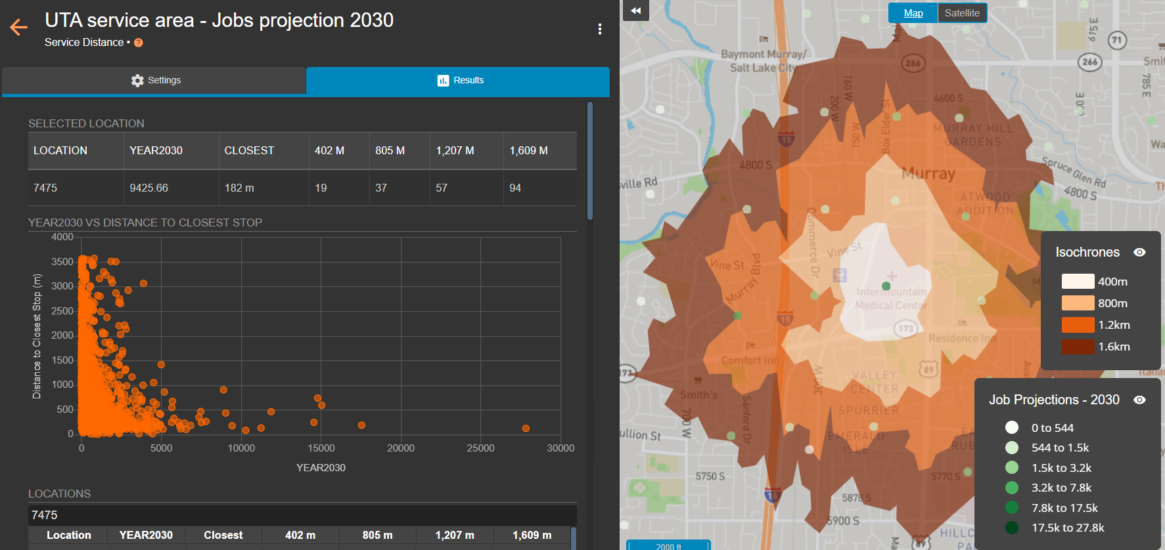Click the orange back arrow icon
This screenshot has width=1165, height=550.
tap(18, 27)
